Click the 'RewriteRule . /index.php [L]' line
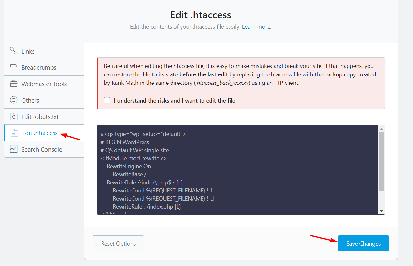Viewport: 413px width, 266px height. coord(147,207)
